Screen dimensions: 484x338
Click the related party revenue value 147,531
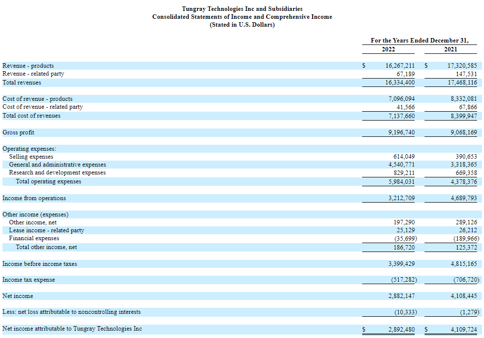[x=466, y=74]
